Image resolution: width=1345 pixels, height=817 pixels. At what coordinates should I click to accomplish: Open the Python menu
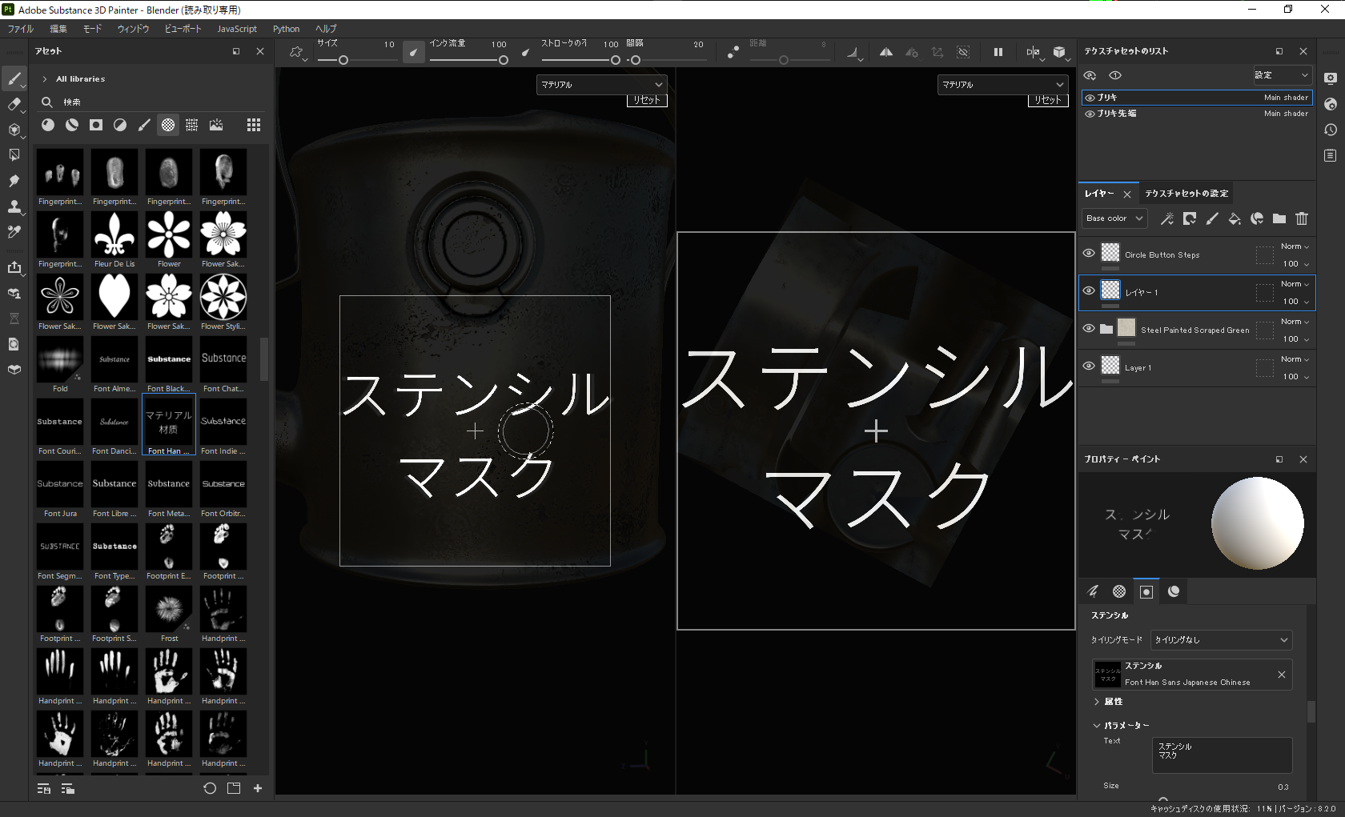(x=286, y=29)
